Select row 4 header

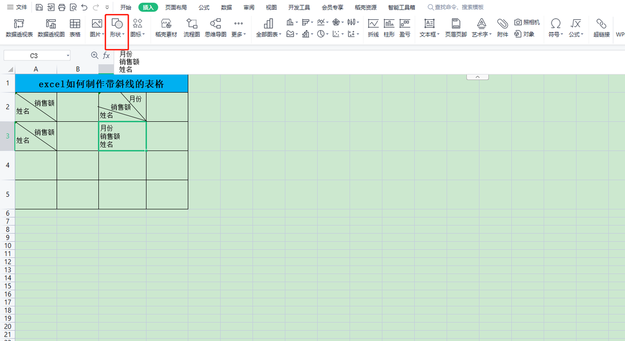[7, 166]
